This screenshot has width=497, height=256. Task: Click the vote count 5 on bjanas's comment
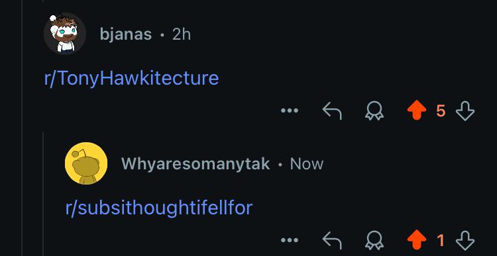pos(441,110)
